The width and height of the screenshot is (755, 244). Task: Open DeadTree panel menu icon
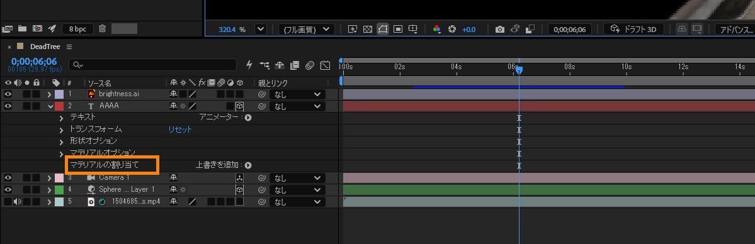[x=69, y=47]
